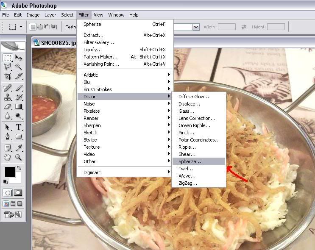Choose Pinch… from Distort submenu
This screenshot has width=315, height=250.
[x=199, y=133]
